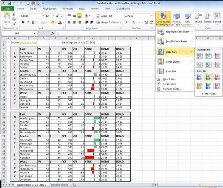Switch to the Page Layout tab
The height and width of the screenshot is (188, 223).
click(50, 8)
